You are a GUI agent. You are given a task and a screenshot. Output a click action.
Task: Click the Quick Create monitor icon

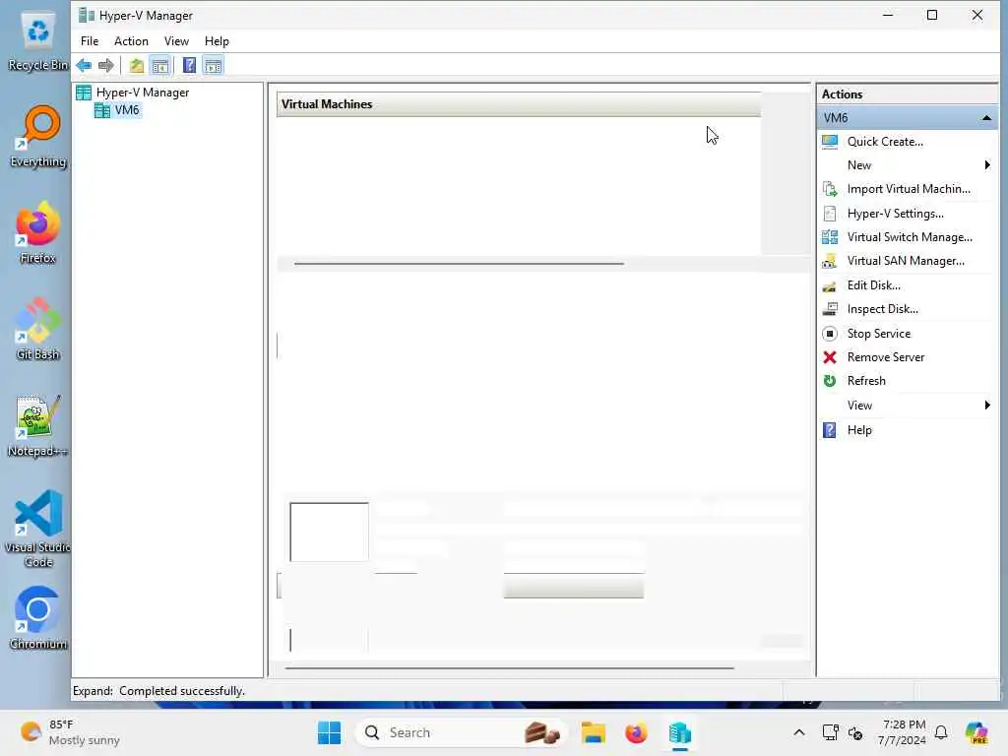pos(829,142)
